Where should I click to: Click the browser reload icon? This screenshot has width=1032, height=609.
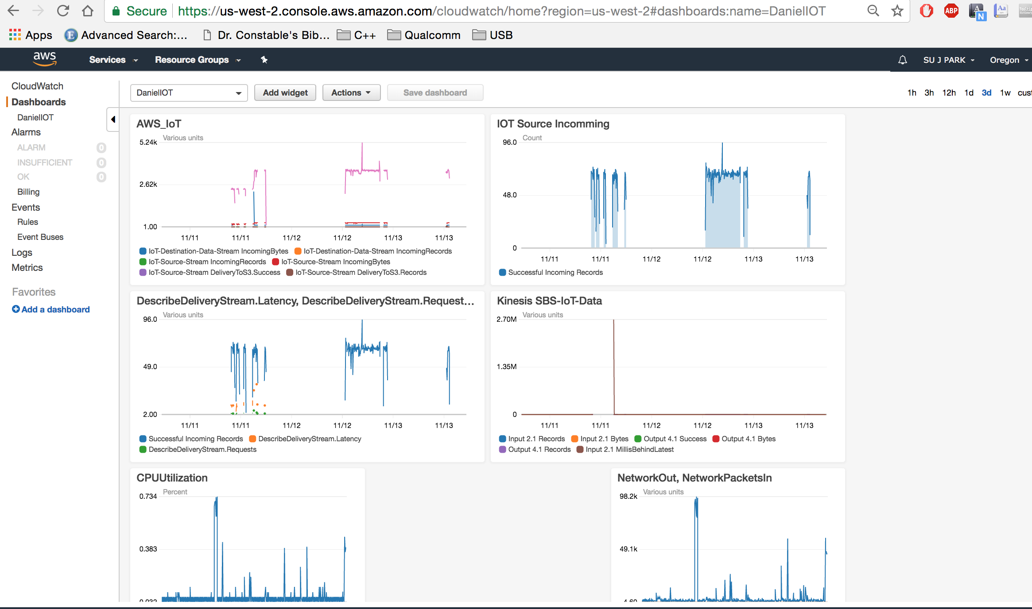(x=63, y=11)
